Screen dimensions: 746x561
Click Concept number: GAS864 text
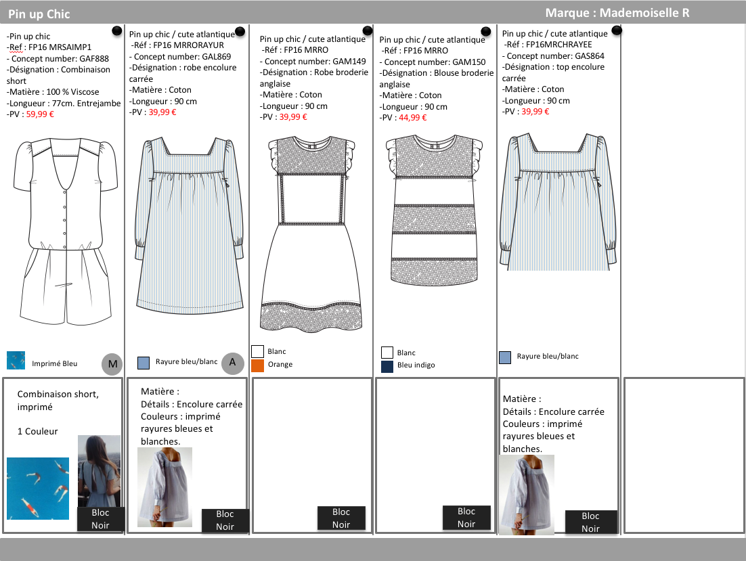(x=553, y=55)
